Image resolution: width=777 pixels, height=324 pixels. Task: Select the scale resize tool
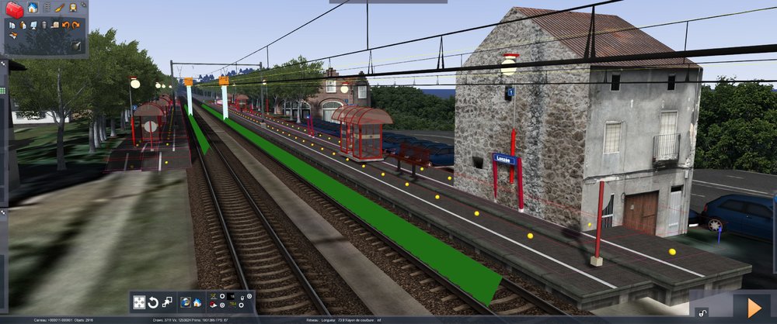click(x=168, y=302)
